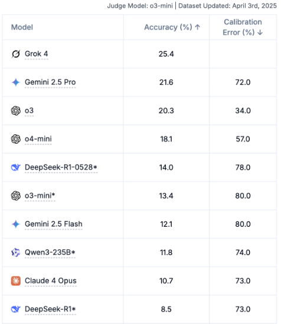Sort by Accuracy column ascending arrow
The width and height of the screenshot is (281, 324).
pos(198,27)
